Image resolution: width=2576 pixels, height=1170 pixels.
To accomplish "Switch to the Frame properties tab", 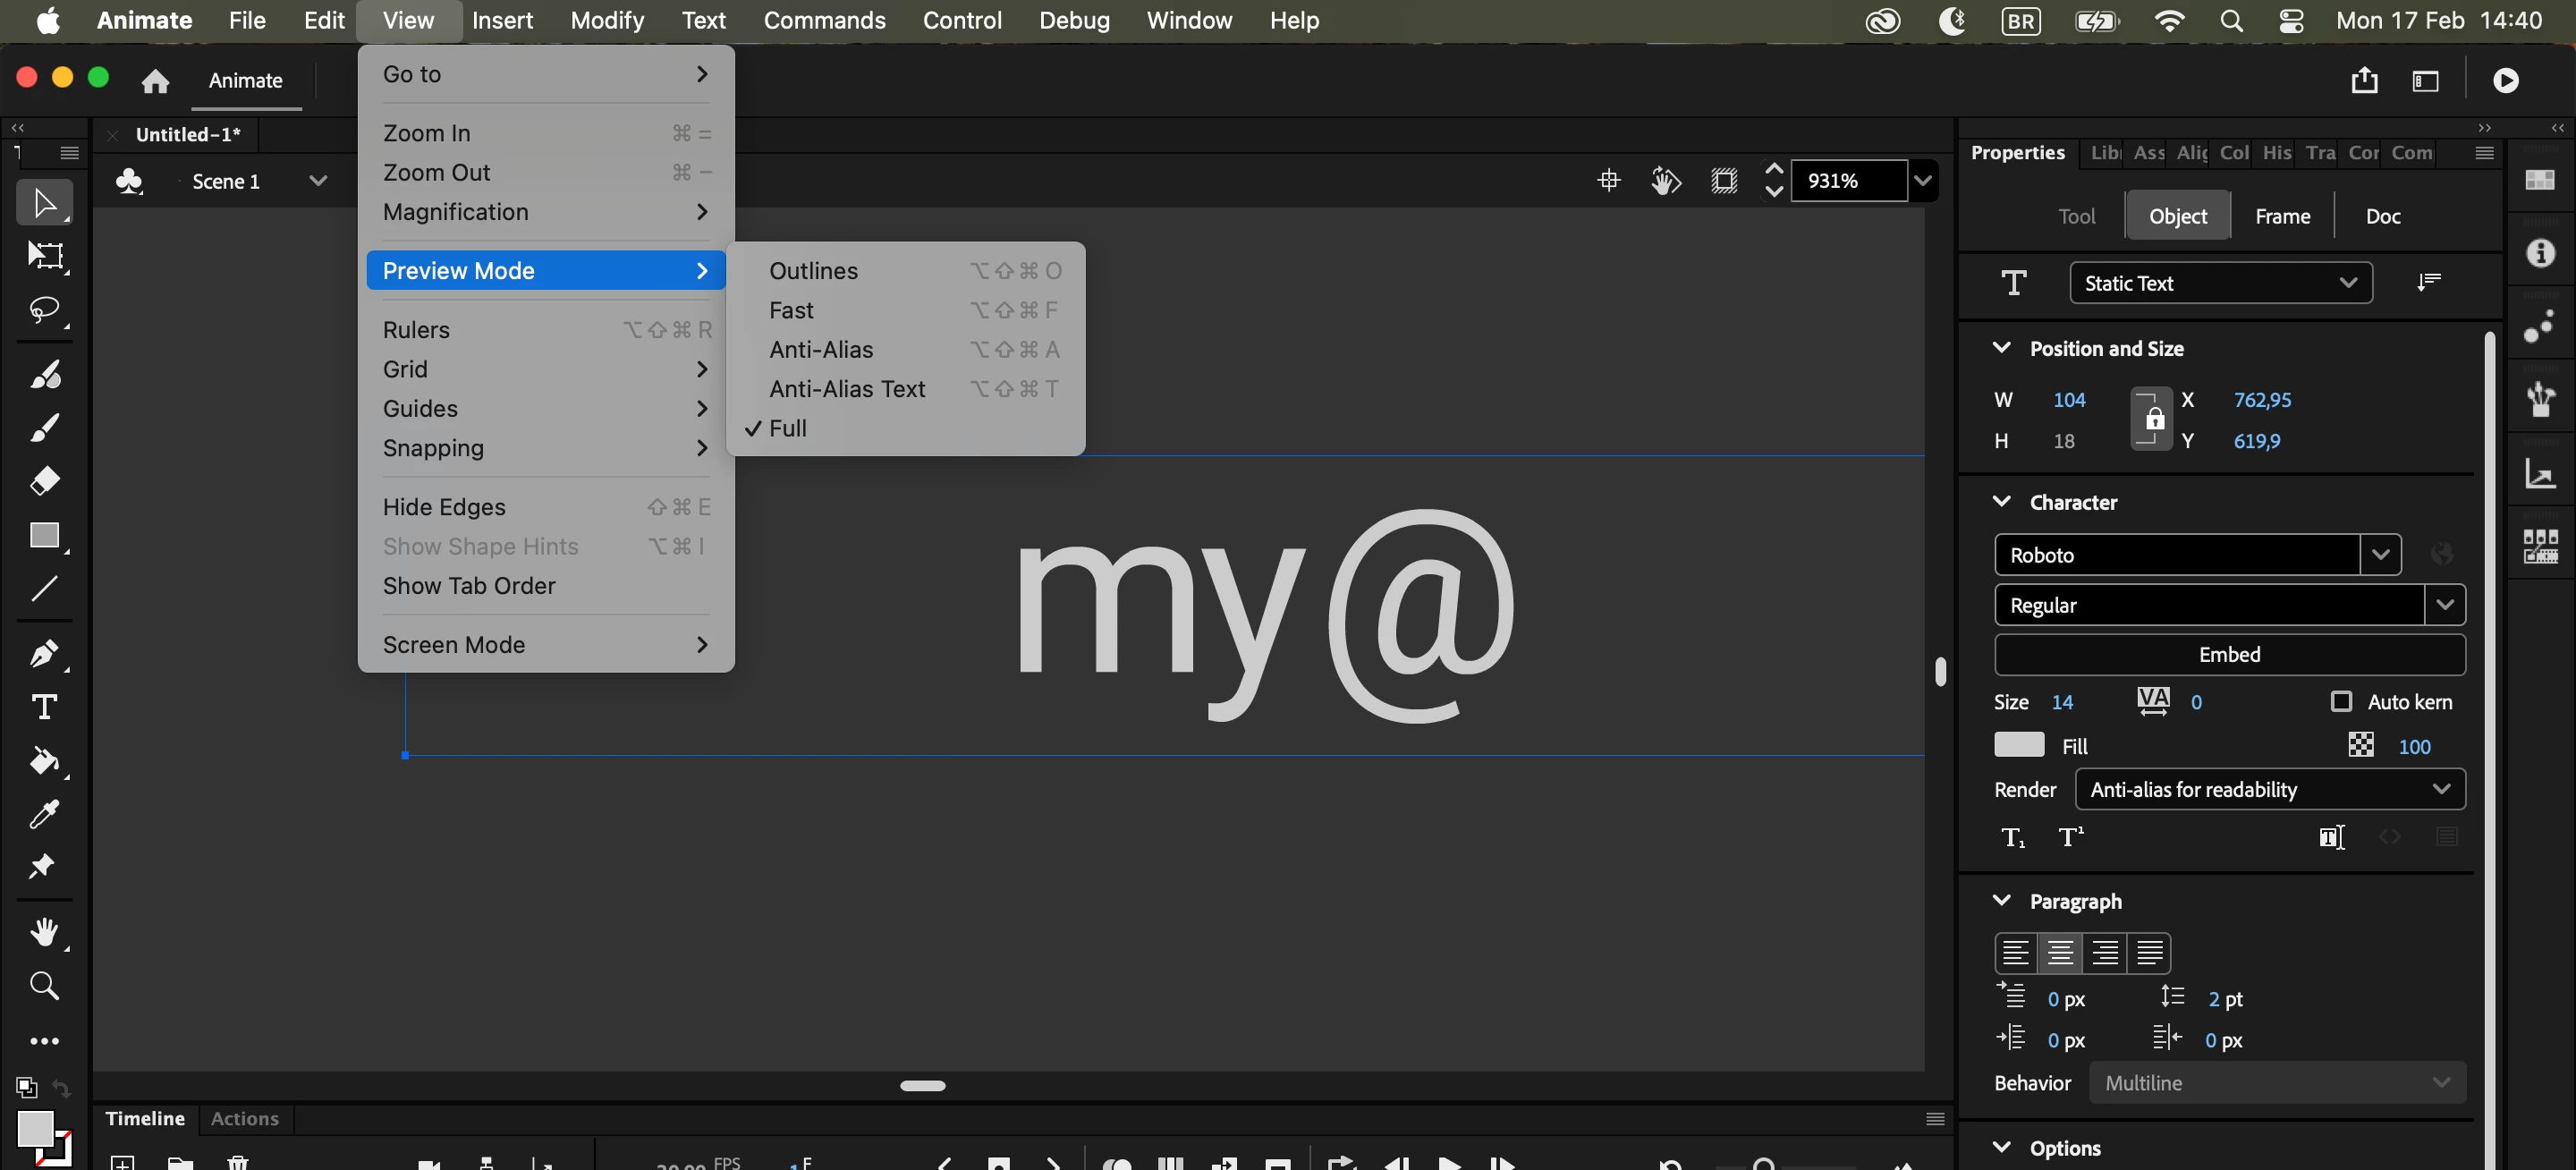I will pos(2281,216).
